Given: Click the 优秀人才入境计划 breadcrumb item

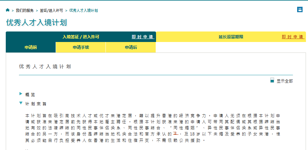Looking at the screenshot, I should [84, 10].
